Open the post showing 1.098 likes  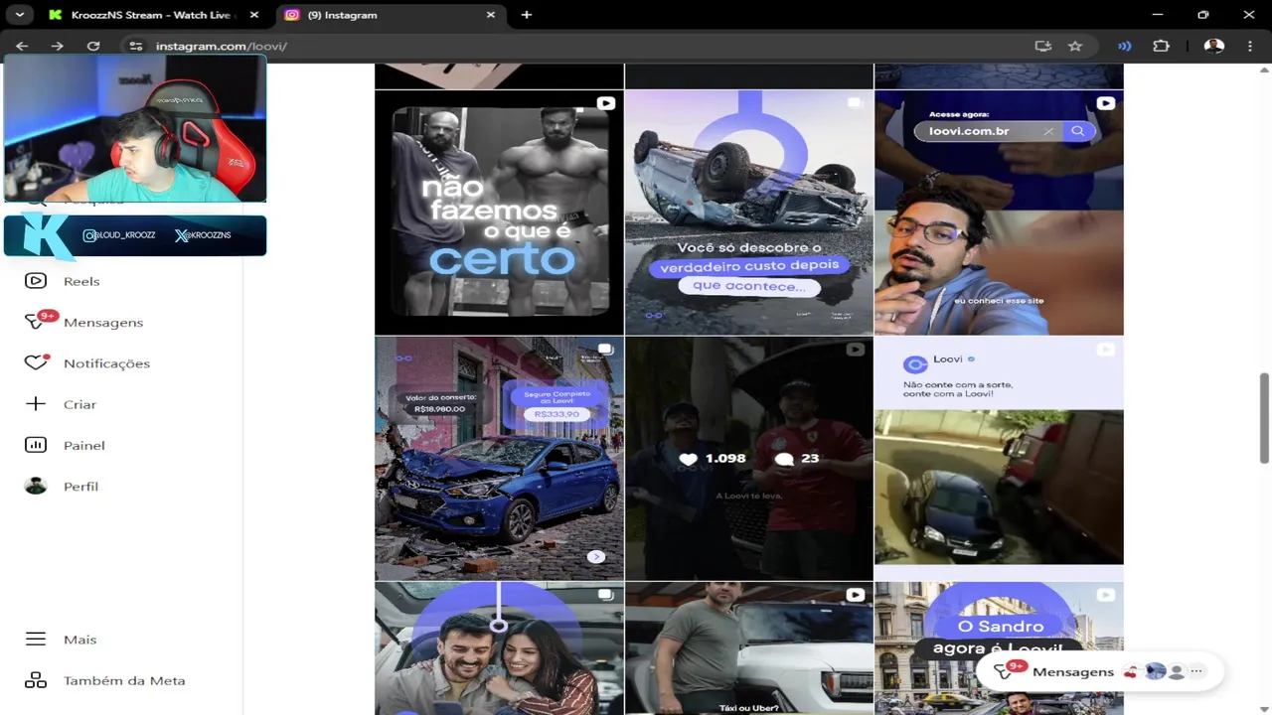[749, 458]
